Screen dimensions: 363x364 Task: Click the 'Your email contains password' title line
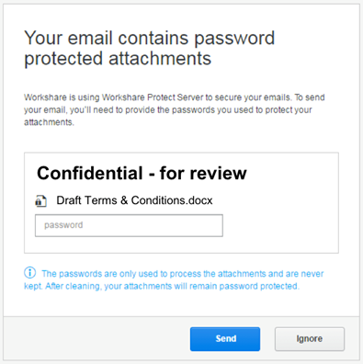pyautogui.click(x=150, y=38)
